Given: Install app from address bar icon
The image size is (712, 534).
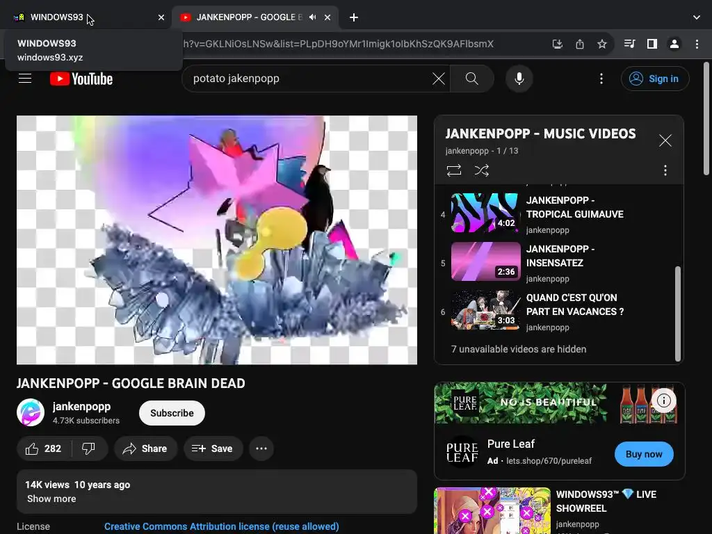Looking at the screenshot, I should click(x=557, y=44).
